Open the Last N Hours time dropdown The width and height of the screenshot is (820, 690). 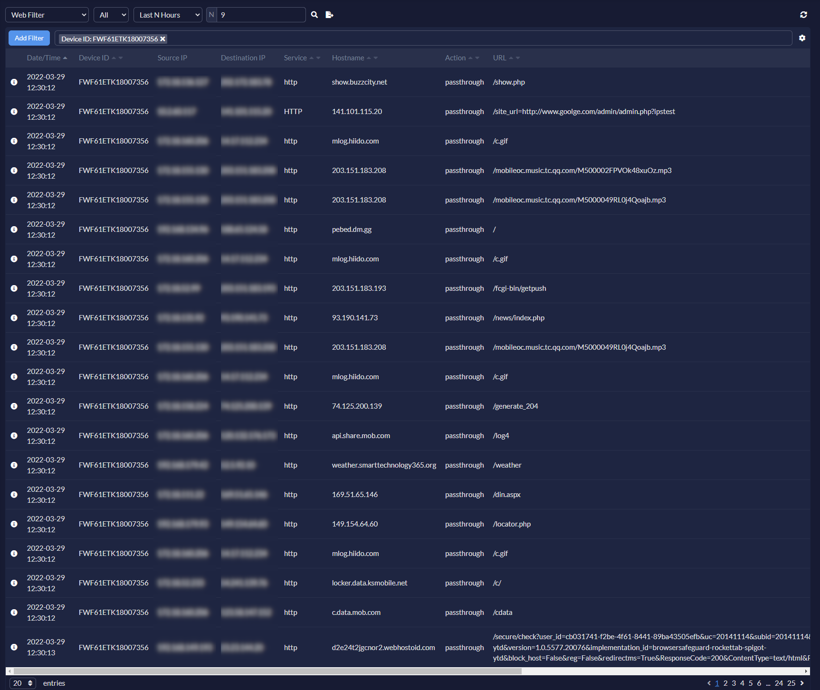point(168,15)
